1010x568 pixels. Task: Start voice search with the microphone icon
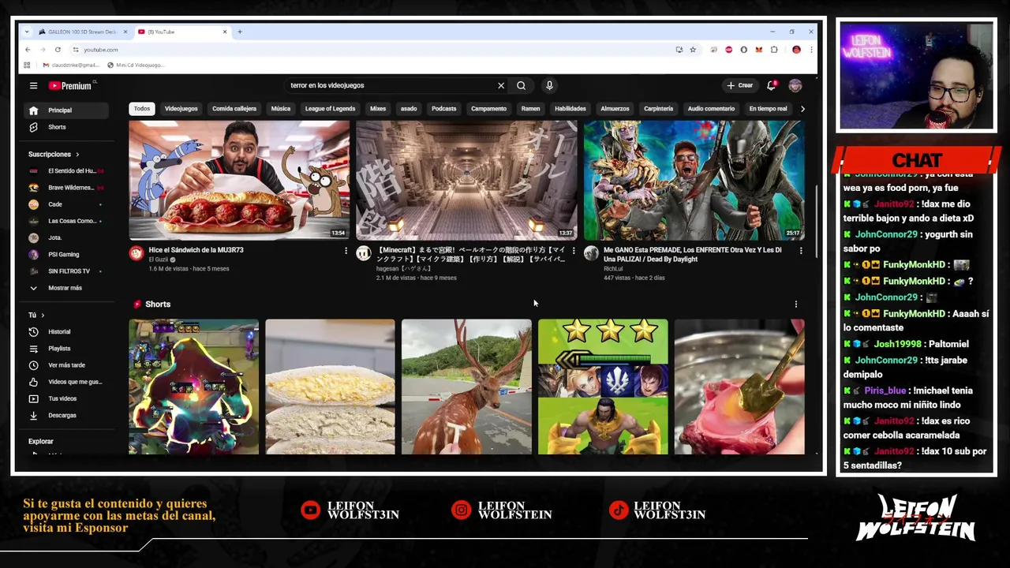click(549, 85)
